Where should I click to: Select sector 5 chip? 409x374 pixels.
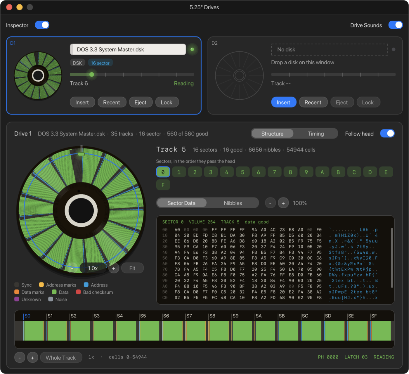[x=242, y=172]
